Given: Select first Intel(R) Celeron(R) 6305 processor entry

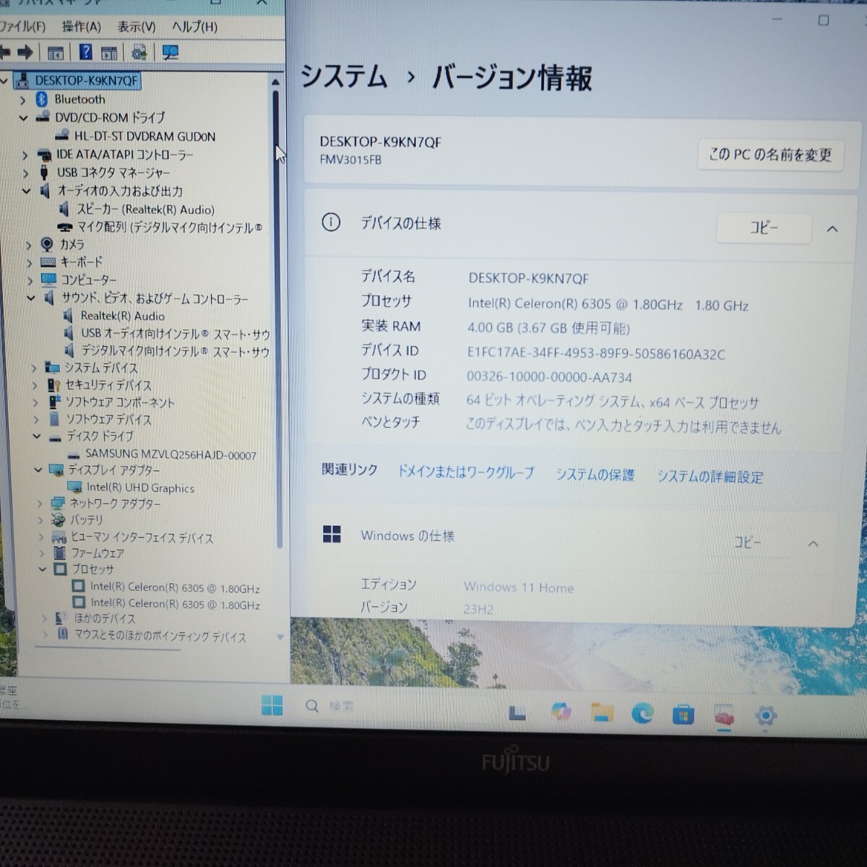Looking at the screenshot, I should click(x=175, y=587).
